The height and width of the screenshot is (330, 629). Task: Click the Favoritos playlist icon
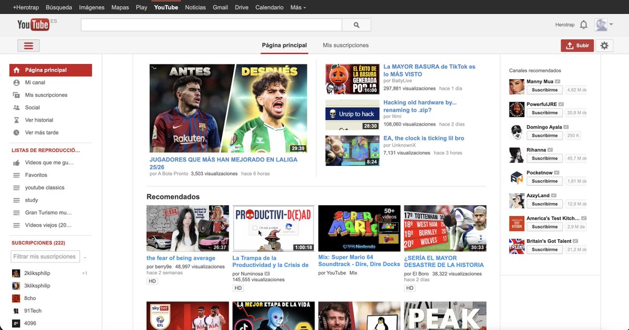click(x=16, y=175)
